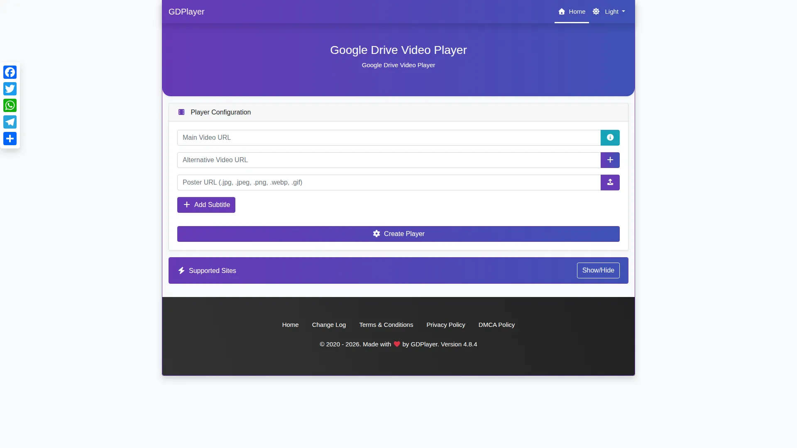Viewport: 797px width, 448px height.
Task: Click the GDPlayer brand logo
Action: click(186, 12)
